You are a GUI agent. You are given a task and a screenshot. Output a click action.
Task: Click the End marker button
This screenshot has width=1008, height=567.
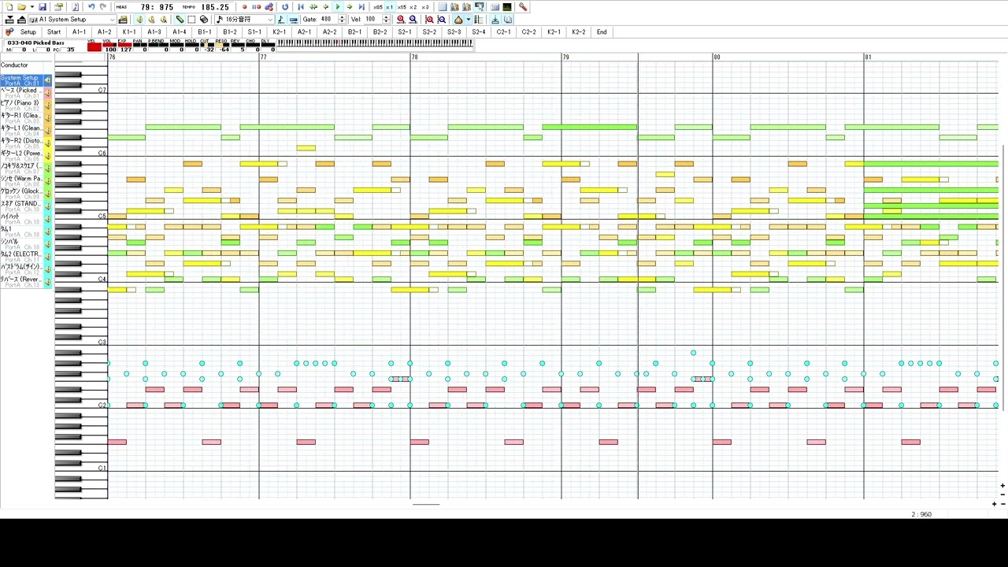tap(602, 32)
